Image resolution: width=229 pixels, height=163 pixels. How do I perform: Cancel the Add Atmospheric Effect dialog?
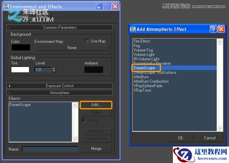click(210, 138)
